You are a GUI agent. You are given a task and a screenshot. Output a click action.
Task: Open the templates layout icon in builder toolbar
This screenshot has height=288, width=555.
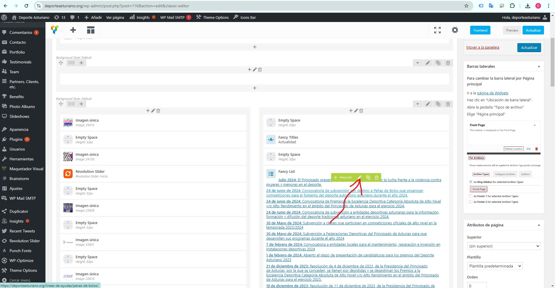(x=91, y=30)
